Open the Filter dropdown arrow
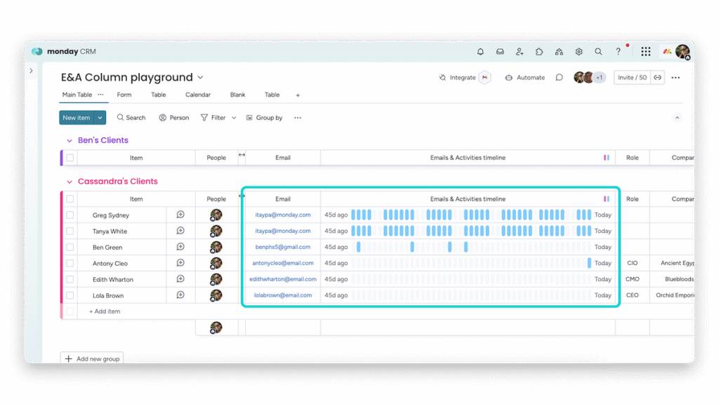The height and width of the screenshot is (404, 719). coord(234,118)
